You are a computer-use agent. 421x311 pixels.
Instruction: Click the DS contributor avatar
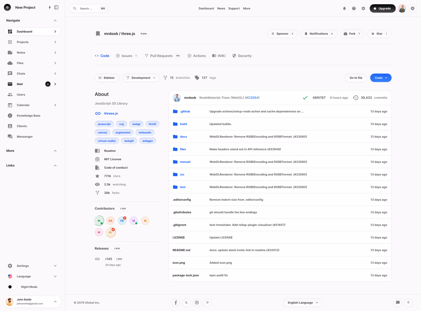[x=111, y=221]
